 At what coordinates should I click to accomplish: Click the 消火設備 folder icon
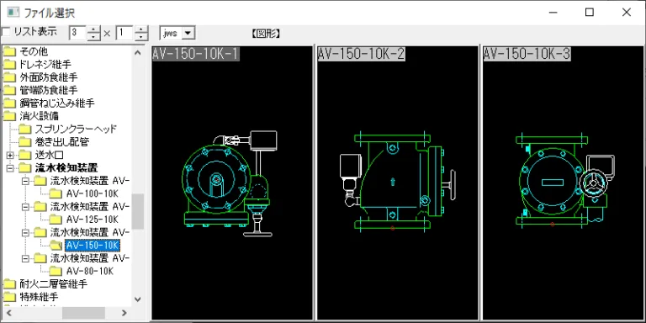pyautogui.click(x=9, y=116)
